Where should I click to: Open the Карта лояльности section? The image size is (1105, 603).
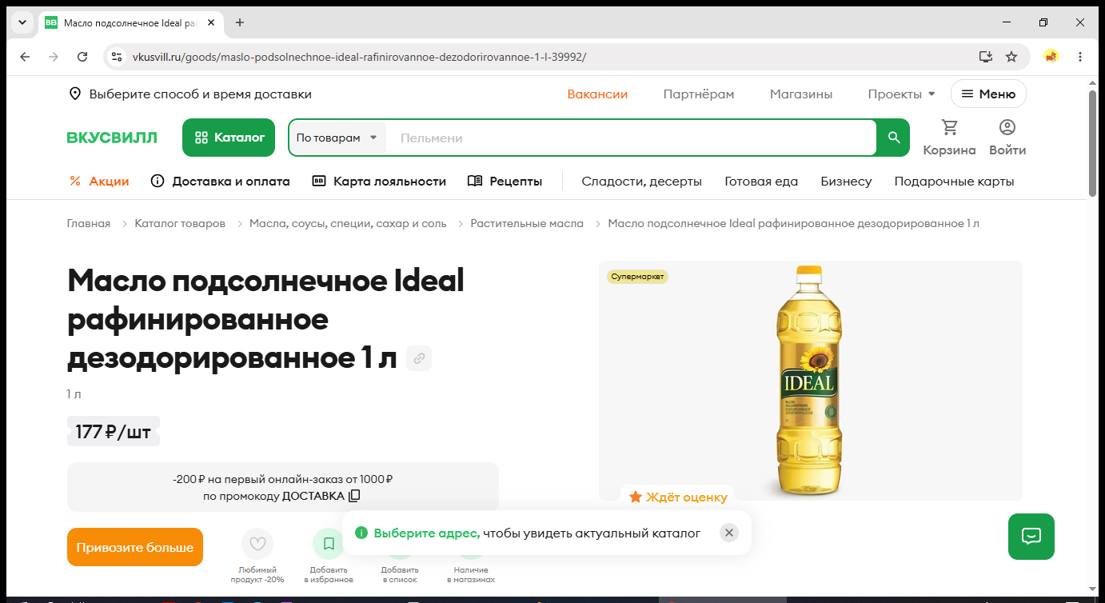[379, 182]
